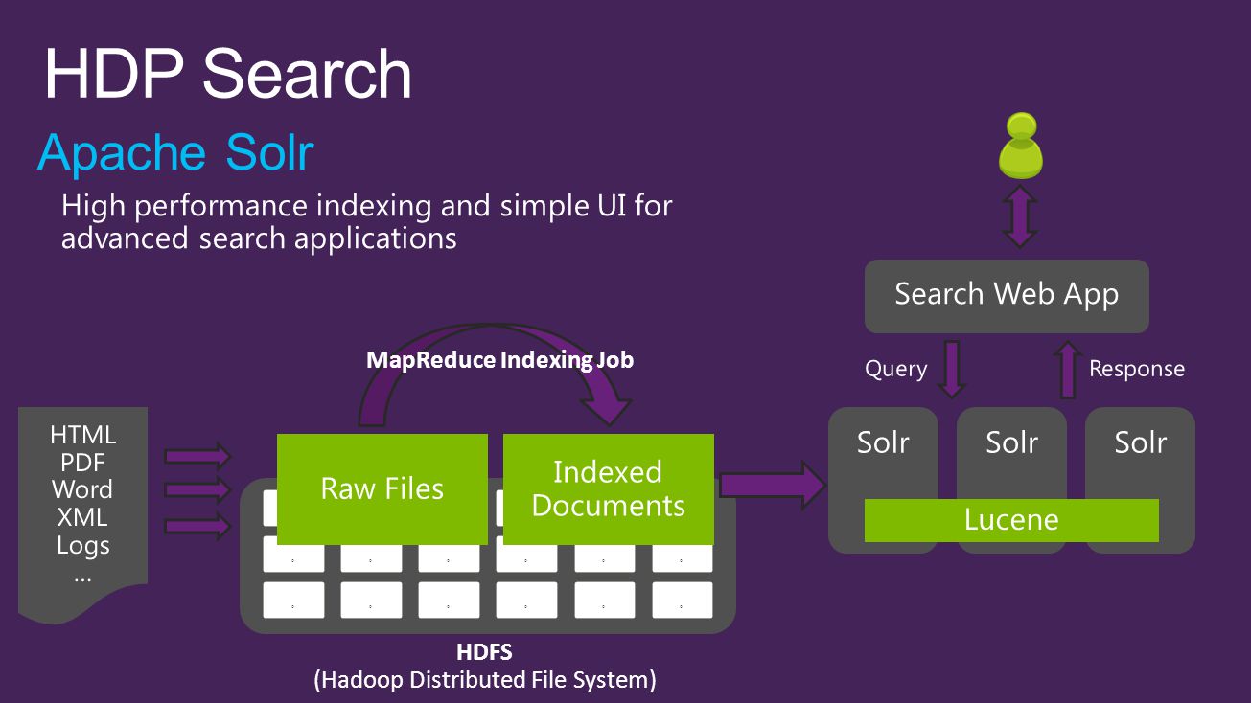Click the Query label
The height and width of the screenshot is (703, 1251).
896,370
